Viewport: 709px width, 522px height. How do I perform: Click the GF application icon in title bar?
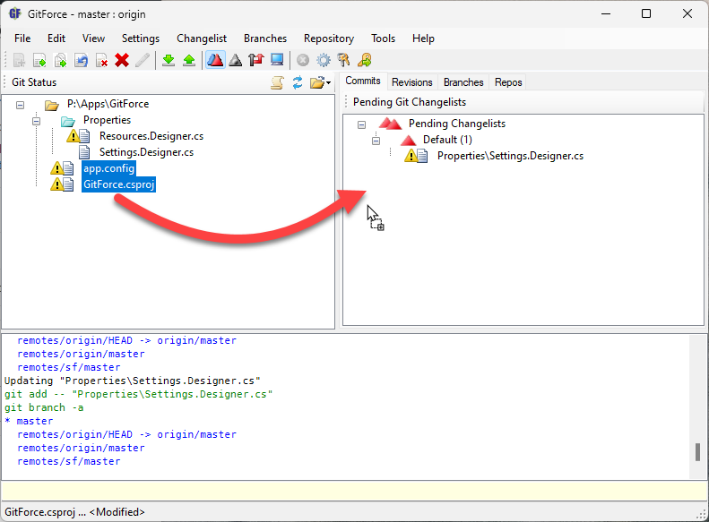[x=15, y=13]
